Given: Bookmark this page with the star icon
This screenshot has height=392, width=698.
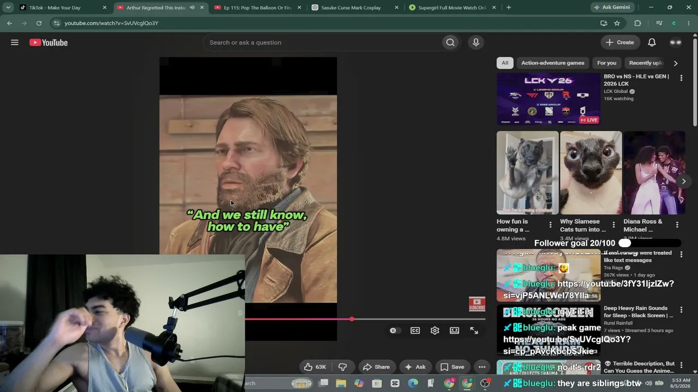Looking at the screenshot, I should (x=617, y=23).
